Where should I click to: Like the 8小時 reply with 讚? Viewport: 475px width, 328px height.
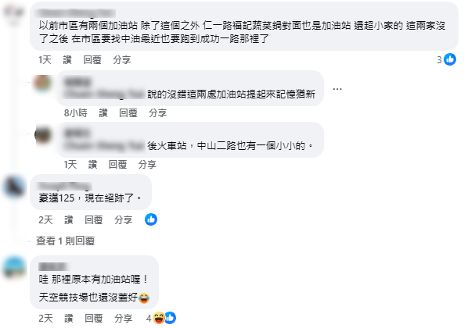pos(103,113)
